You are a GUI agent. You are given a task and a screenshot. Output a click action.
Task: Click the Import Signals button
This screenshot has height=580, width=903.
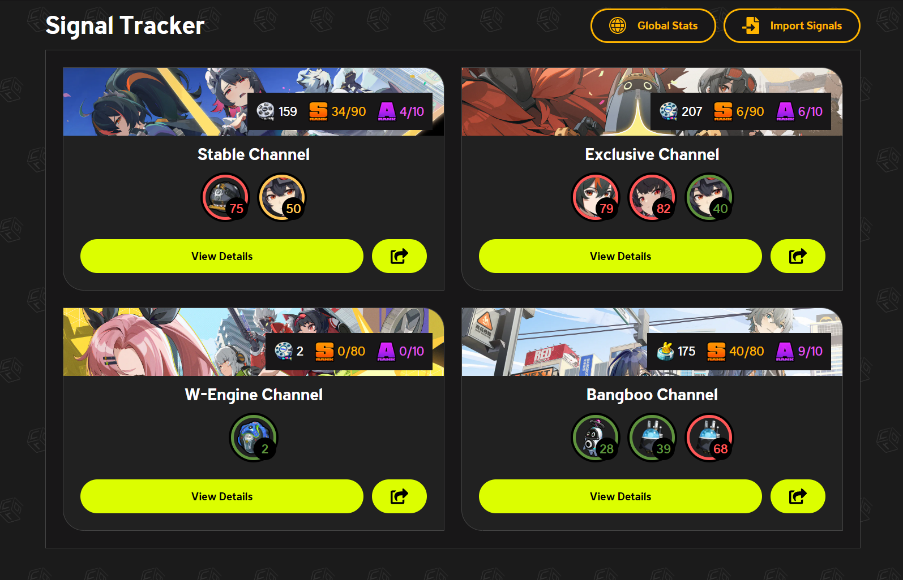(792, 25)
